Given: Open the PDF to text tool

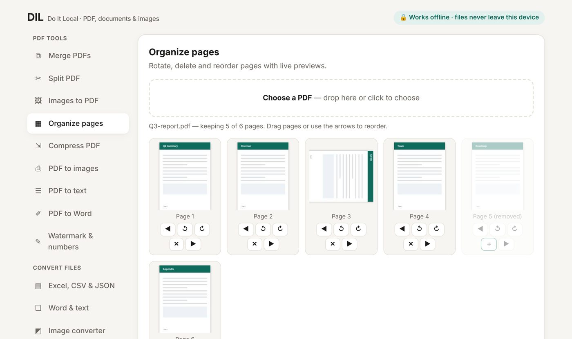Looking at the screenshot, I should (x=78, y=191).
